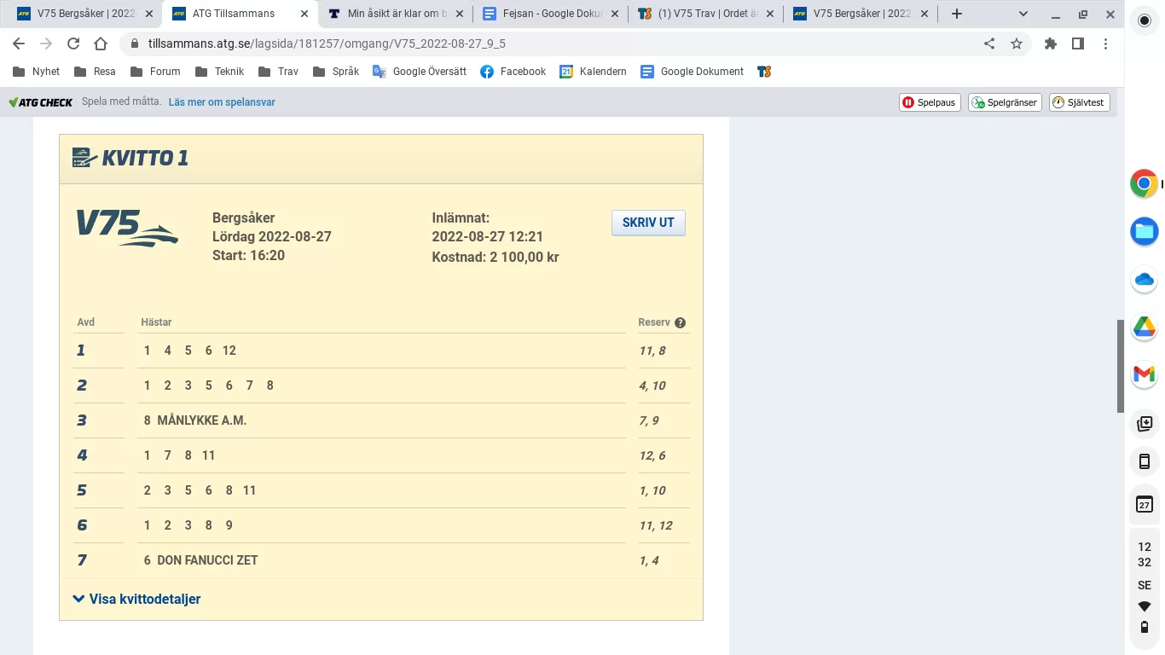
Task: Click the Reserv help question-mark icon
Action: coord(680,322)
